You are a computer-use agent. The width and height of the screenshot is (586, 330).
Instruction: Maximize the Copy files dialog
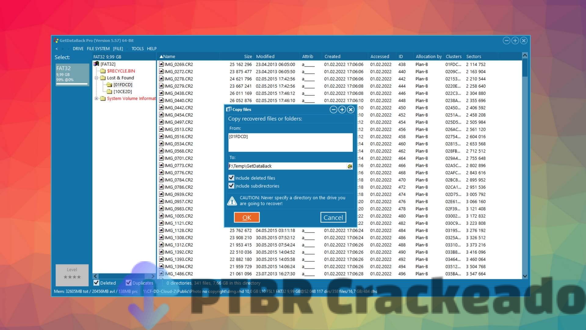coord(342,109)
